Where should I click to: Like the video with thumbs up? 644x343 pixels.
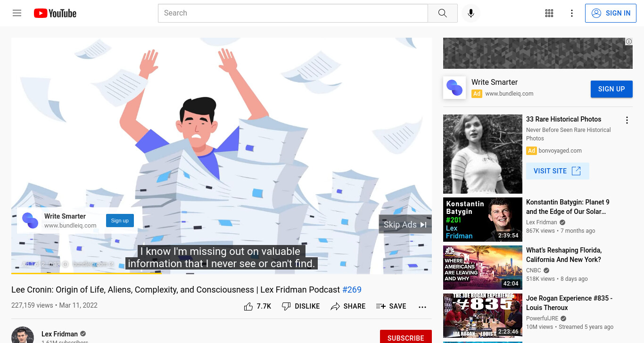point(257,306)
